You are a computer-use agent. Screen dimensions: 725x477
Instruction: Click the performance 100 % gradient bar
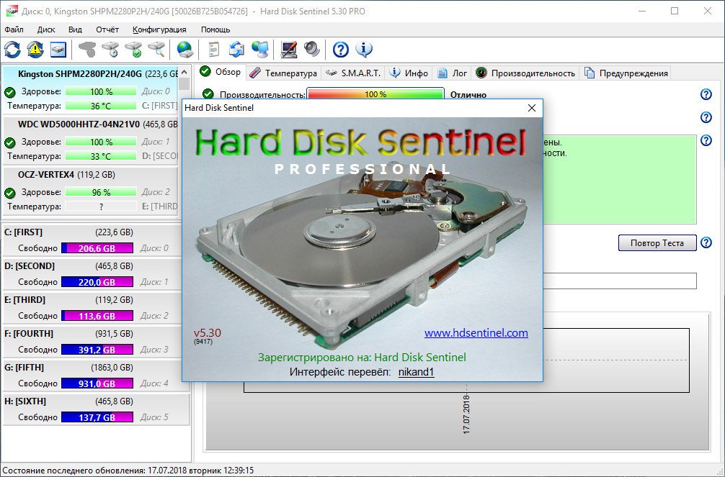[x=375, y=94]
